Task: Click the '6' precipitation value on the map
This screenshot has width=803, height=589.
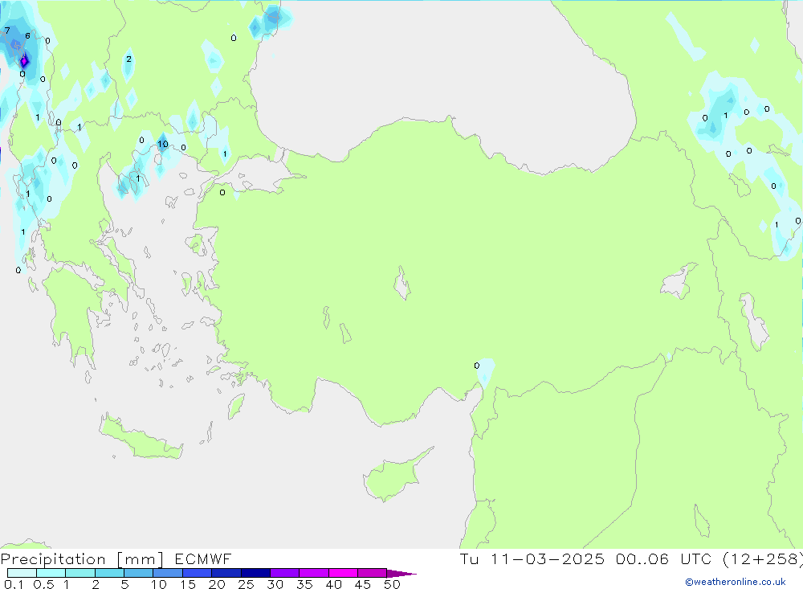Action: tap(27, 36)
